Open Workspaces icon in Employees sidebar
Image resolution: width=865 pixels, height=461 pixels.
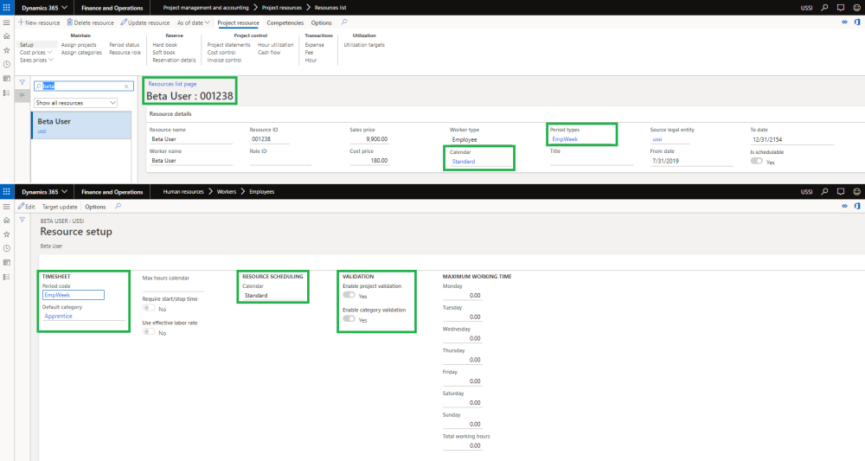pos(7,263)
